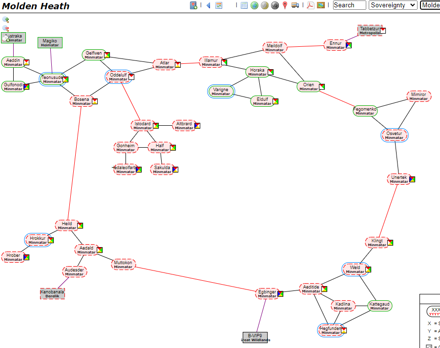Open the Fegomenko system node
The width and height of the screenshot is (440, 348).
[365, 111]
